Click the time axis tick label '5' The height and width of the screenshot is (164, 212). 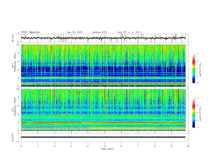(105, 146)
